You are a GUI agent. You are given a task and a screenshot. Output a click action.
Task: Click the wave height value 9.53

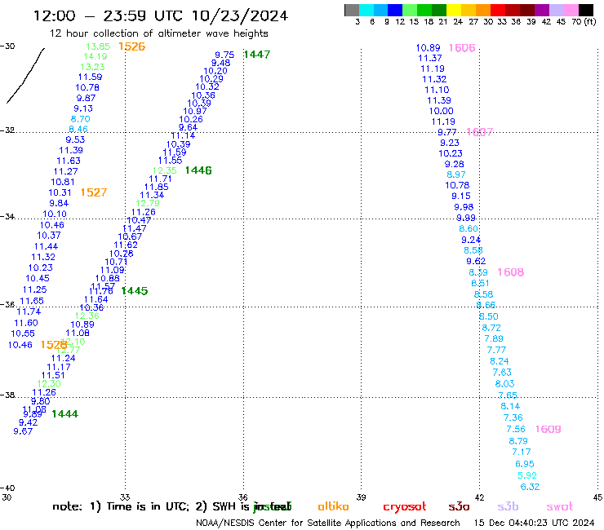coord(75,139)
